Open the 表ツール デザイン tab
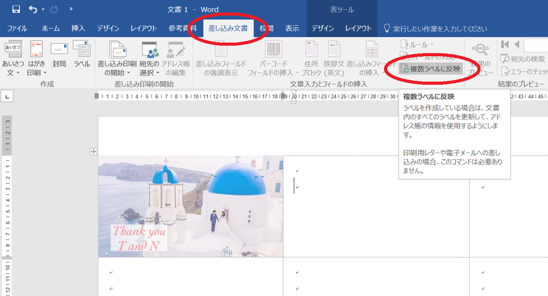 pos(322,28)
